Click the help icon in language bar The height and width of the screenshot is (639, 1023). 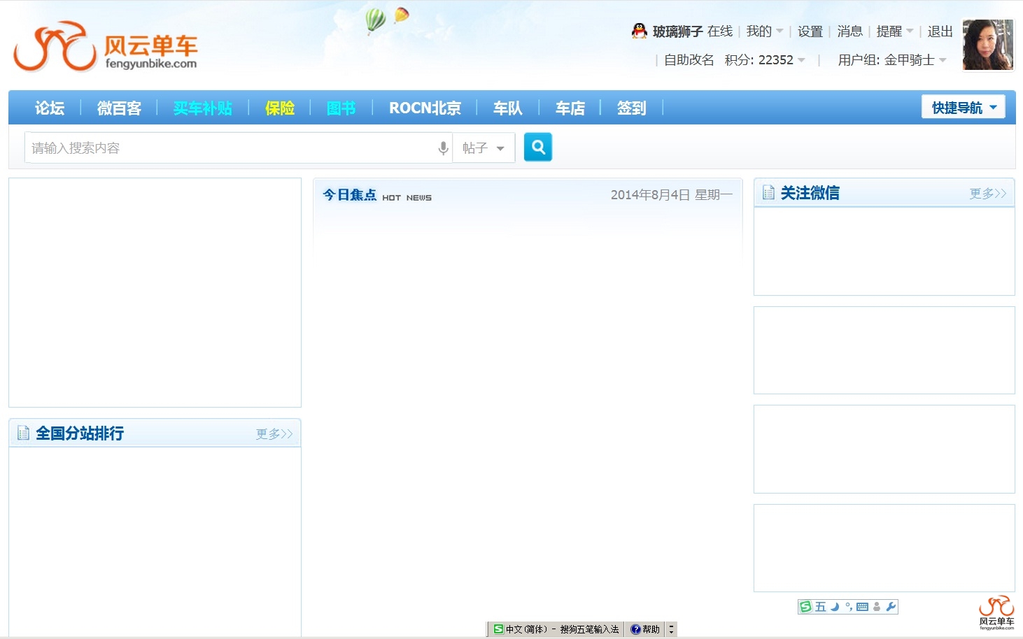635,629
